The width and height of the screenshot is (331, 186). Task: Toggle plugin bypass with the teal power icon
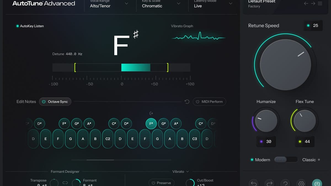tap(317, 183)
